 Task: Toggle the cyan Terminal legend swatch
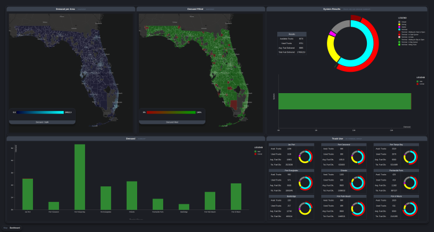[x=399, y=30]
